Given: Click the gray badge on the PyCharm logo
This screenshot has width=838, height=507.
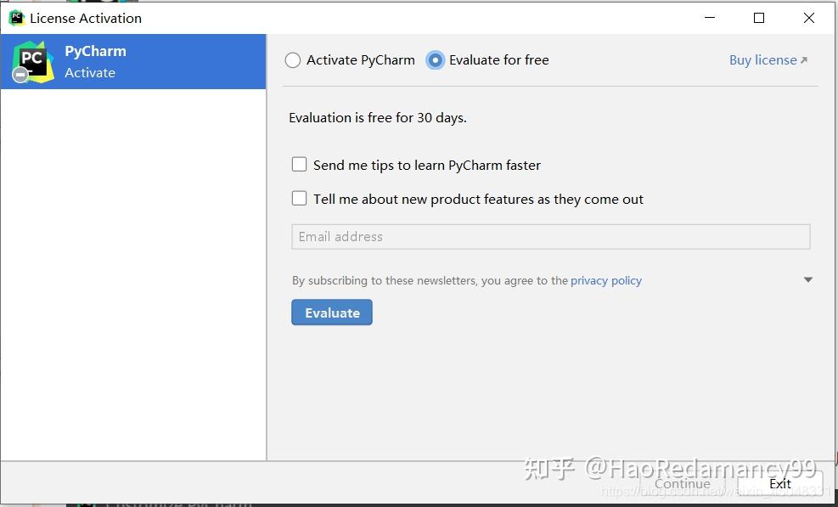Looking at the screenshot, I should pos(20,75).
